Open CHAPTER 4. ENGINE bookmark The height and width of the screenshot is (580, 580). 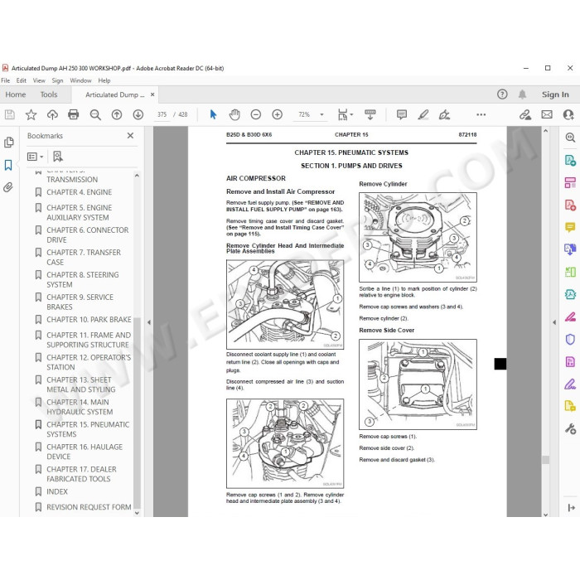tap(80, 192)
